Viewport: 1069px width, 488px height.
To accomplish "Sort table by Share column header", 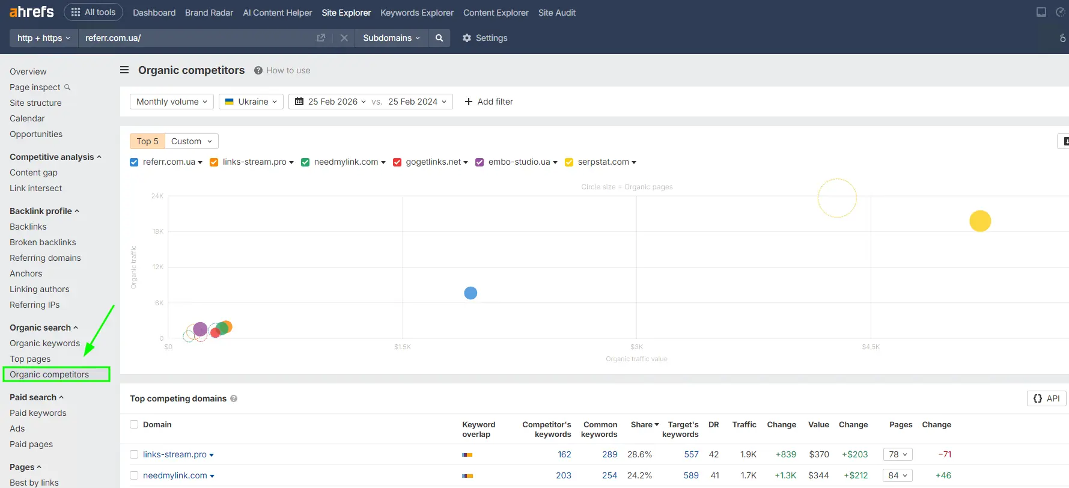I will click(x=645, y=424).
